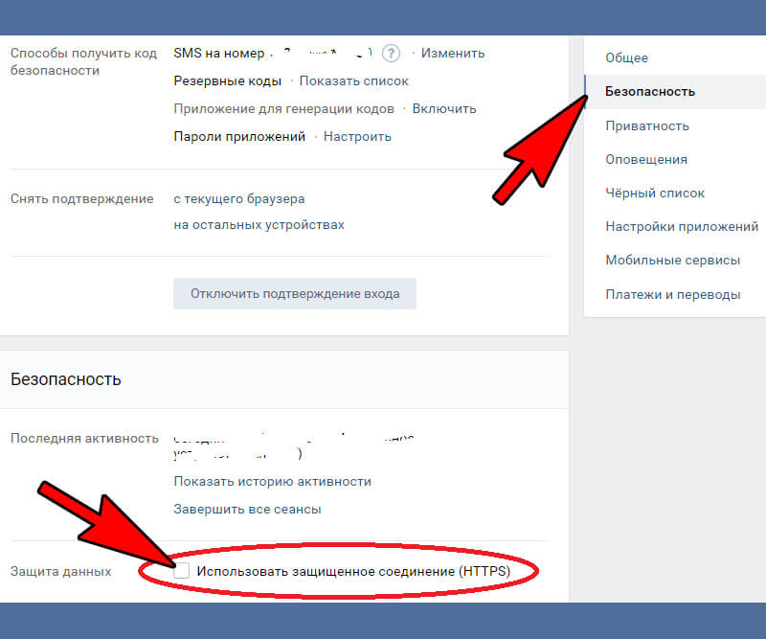This screenshot has width=766, height=639.
Task: Switch to Мобильные сервисы tab
Action: (x=673, y=260)
